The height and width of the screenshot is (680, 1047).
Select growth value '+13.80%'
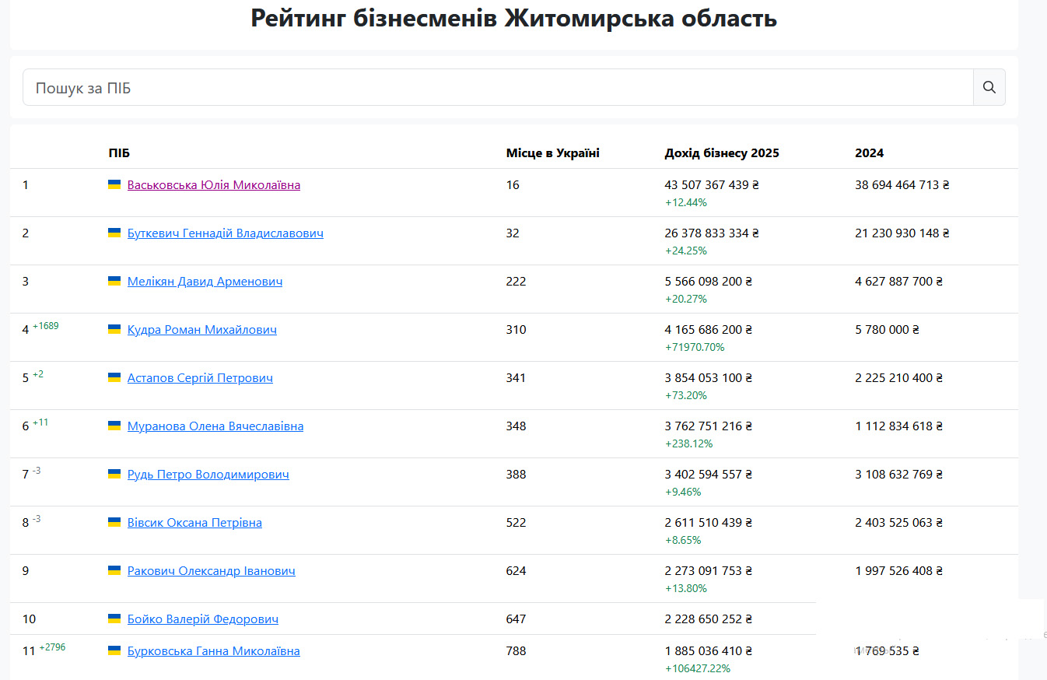tap(686, 588)
